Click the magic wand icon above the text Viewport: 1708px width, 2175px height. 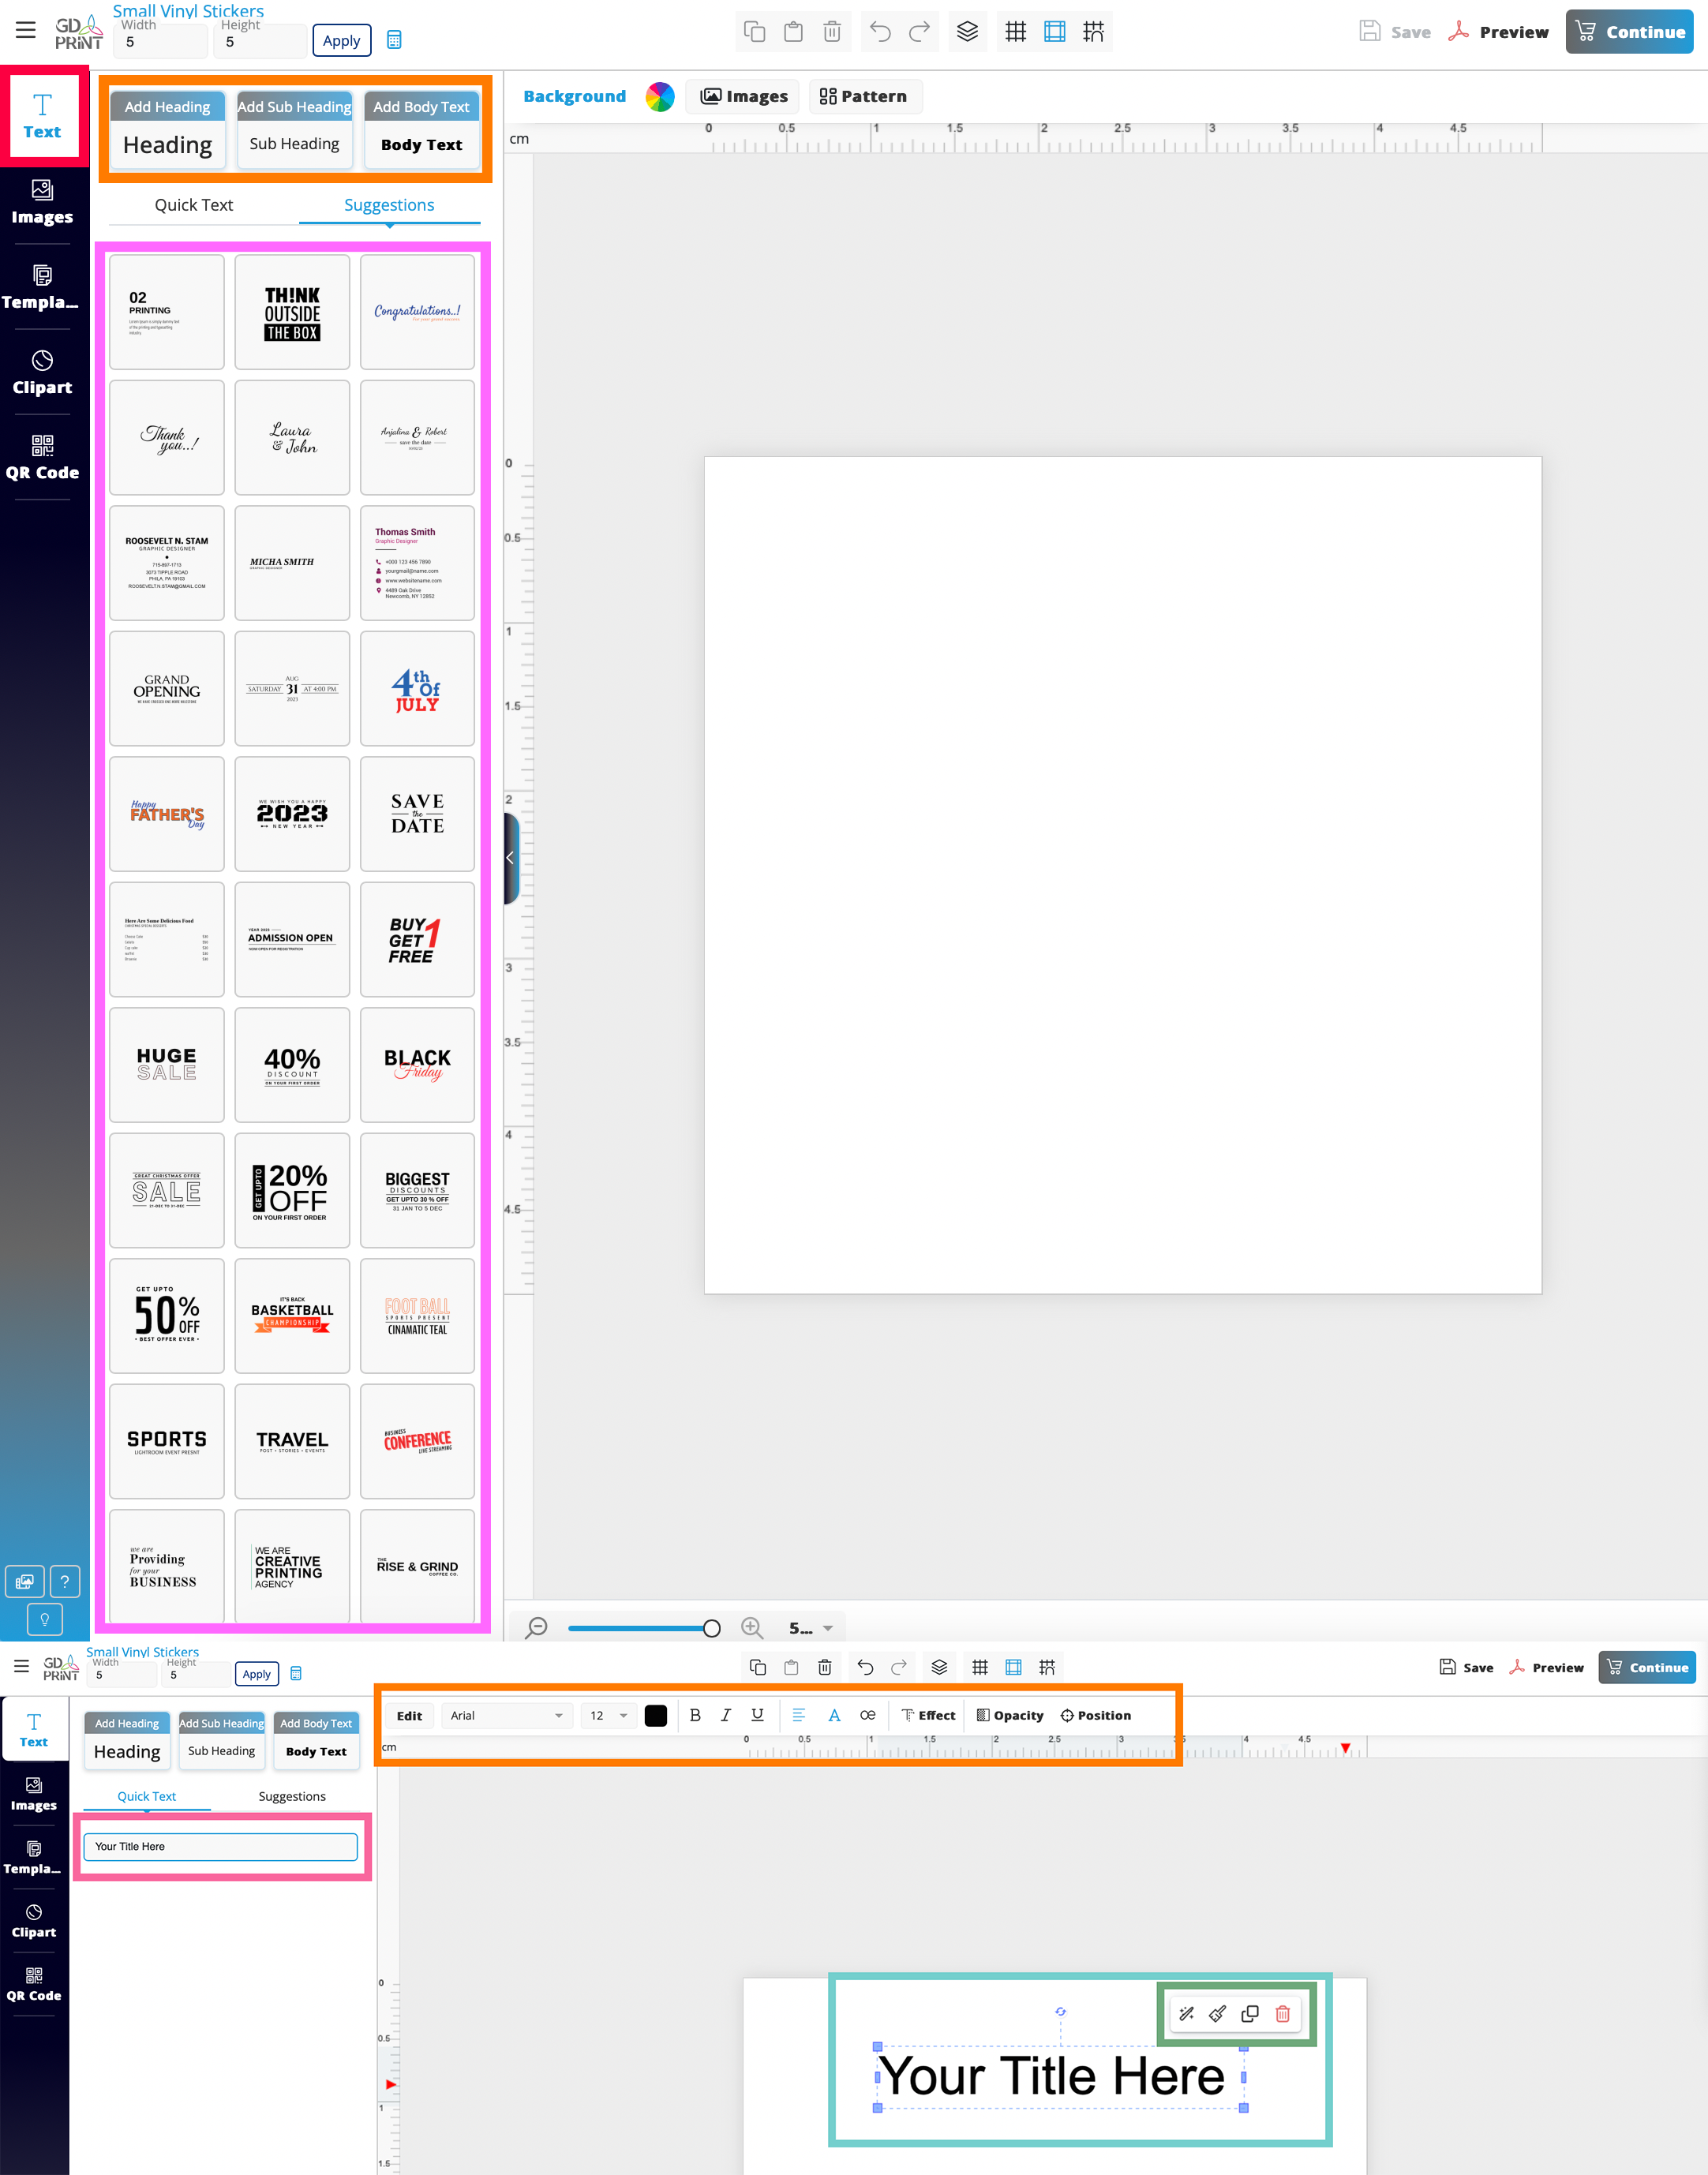pos(1186,2013)
